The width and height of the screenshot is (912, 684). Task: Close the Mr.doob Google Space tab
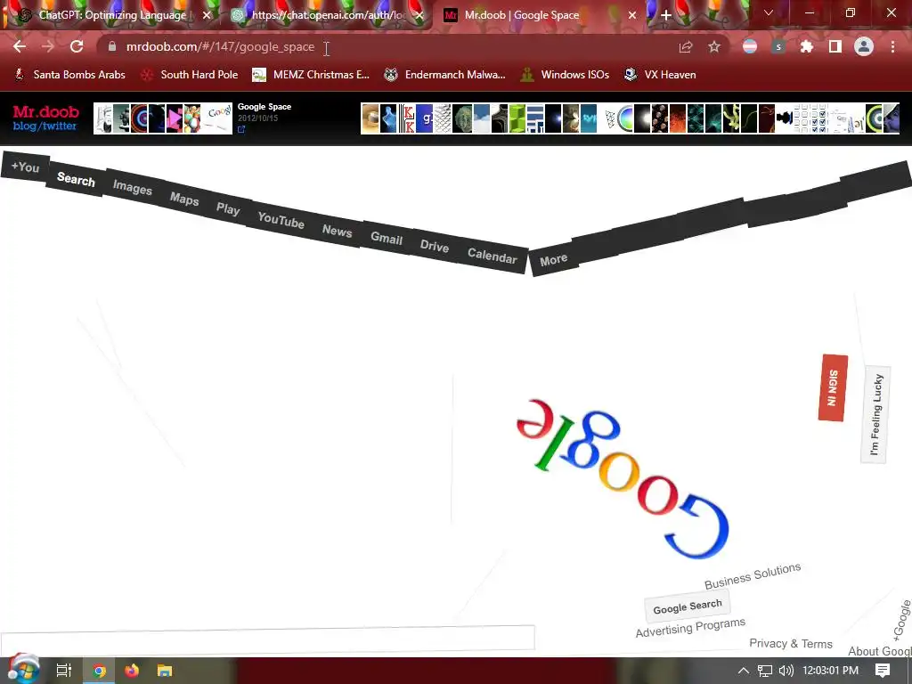click(x=632, y=15)
